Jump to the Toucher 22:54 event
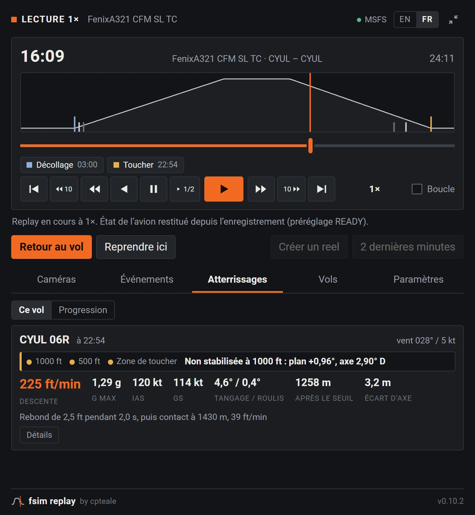The height and width of the screenshot is (515, 475). point(146,165)
